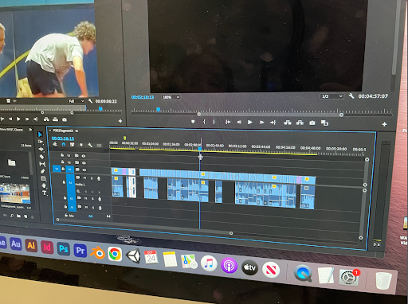Toggle timeline snapping magnet icon

[x=64, y=144]
